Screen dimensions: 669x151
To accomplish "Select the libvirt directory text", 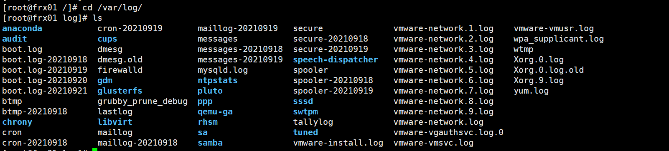I will pos(115,122).
